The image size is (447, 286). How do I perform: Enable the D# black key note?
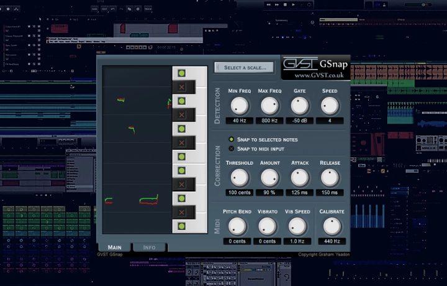tap(181, 185)
